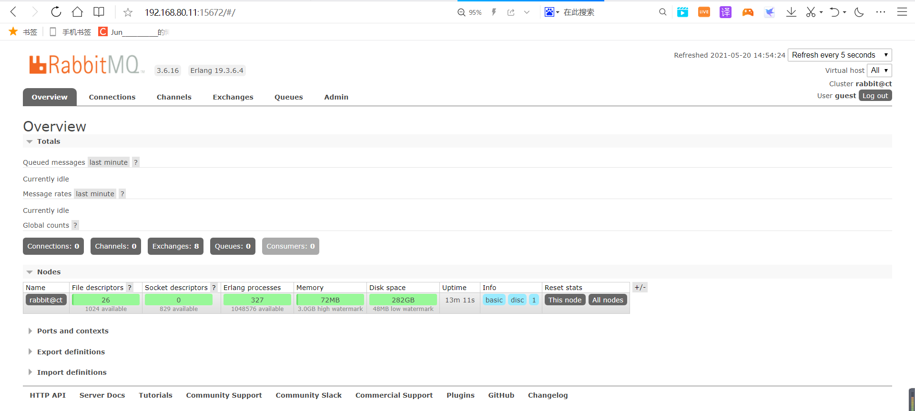Screen dimensions: 915x411
Task: Select the Overview tab
Action: 50,97
